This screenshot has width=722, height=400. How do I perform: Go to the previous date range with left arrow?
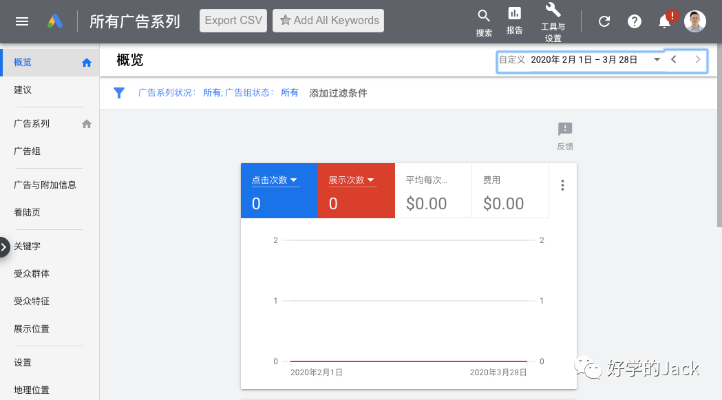(674, 60)
